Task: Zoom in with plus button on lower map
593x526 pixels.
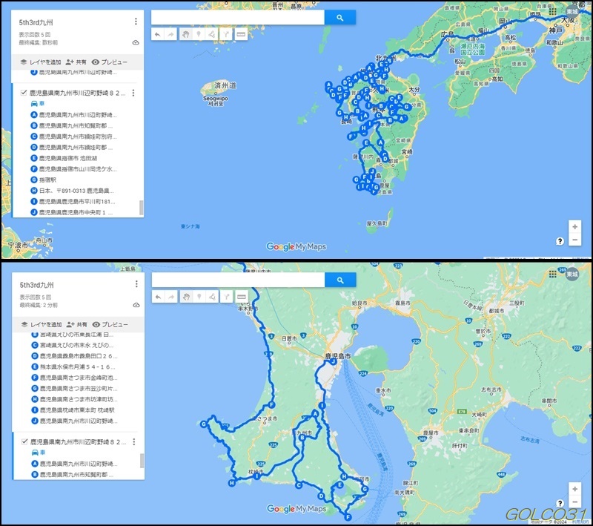Action: point(574,489)
